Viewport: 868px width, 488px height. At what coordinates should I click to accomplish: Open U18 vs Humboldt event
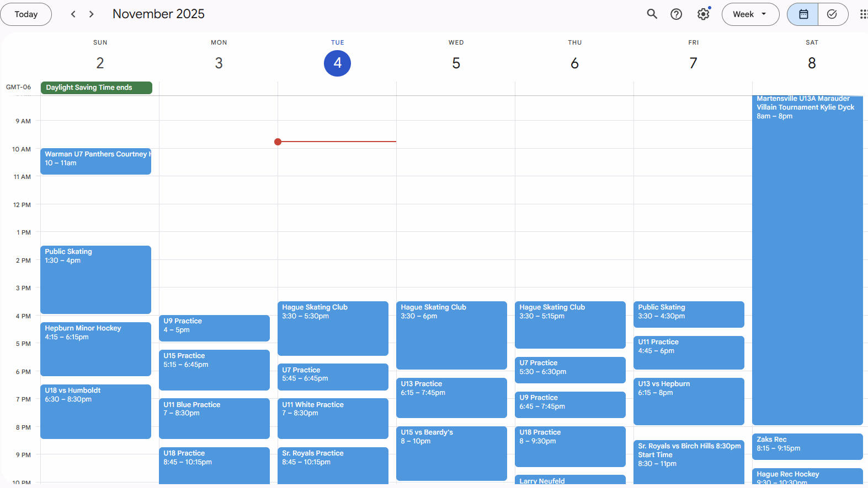[x=95, y=411]
